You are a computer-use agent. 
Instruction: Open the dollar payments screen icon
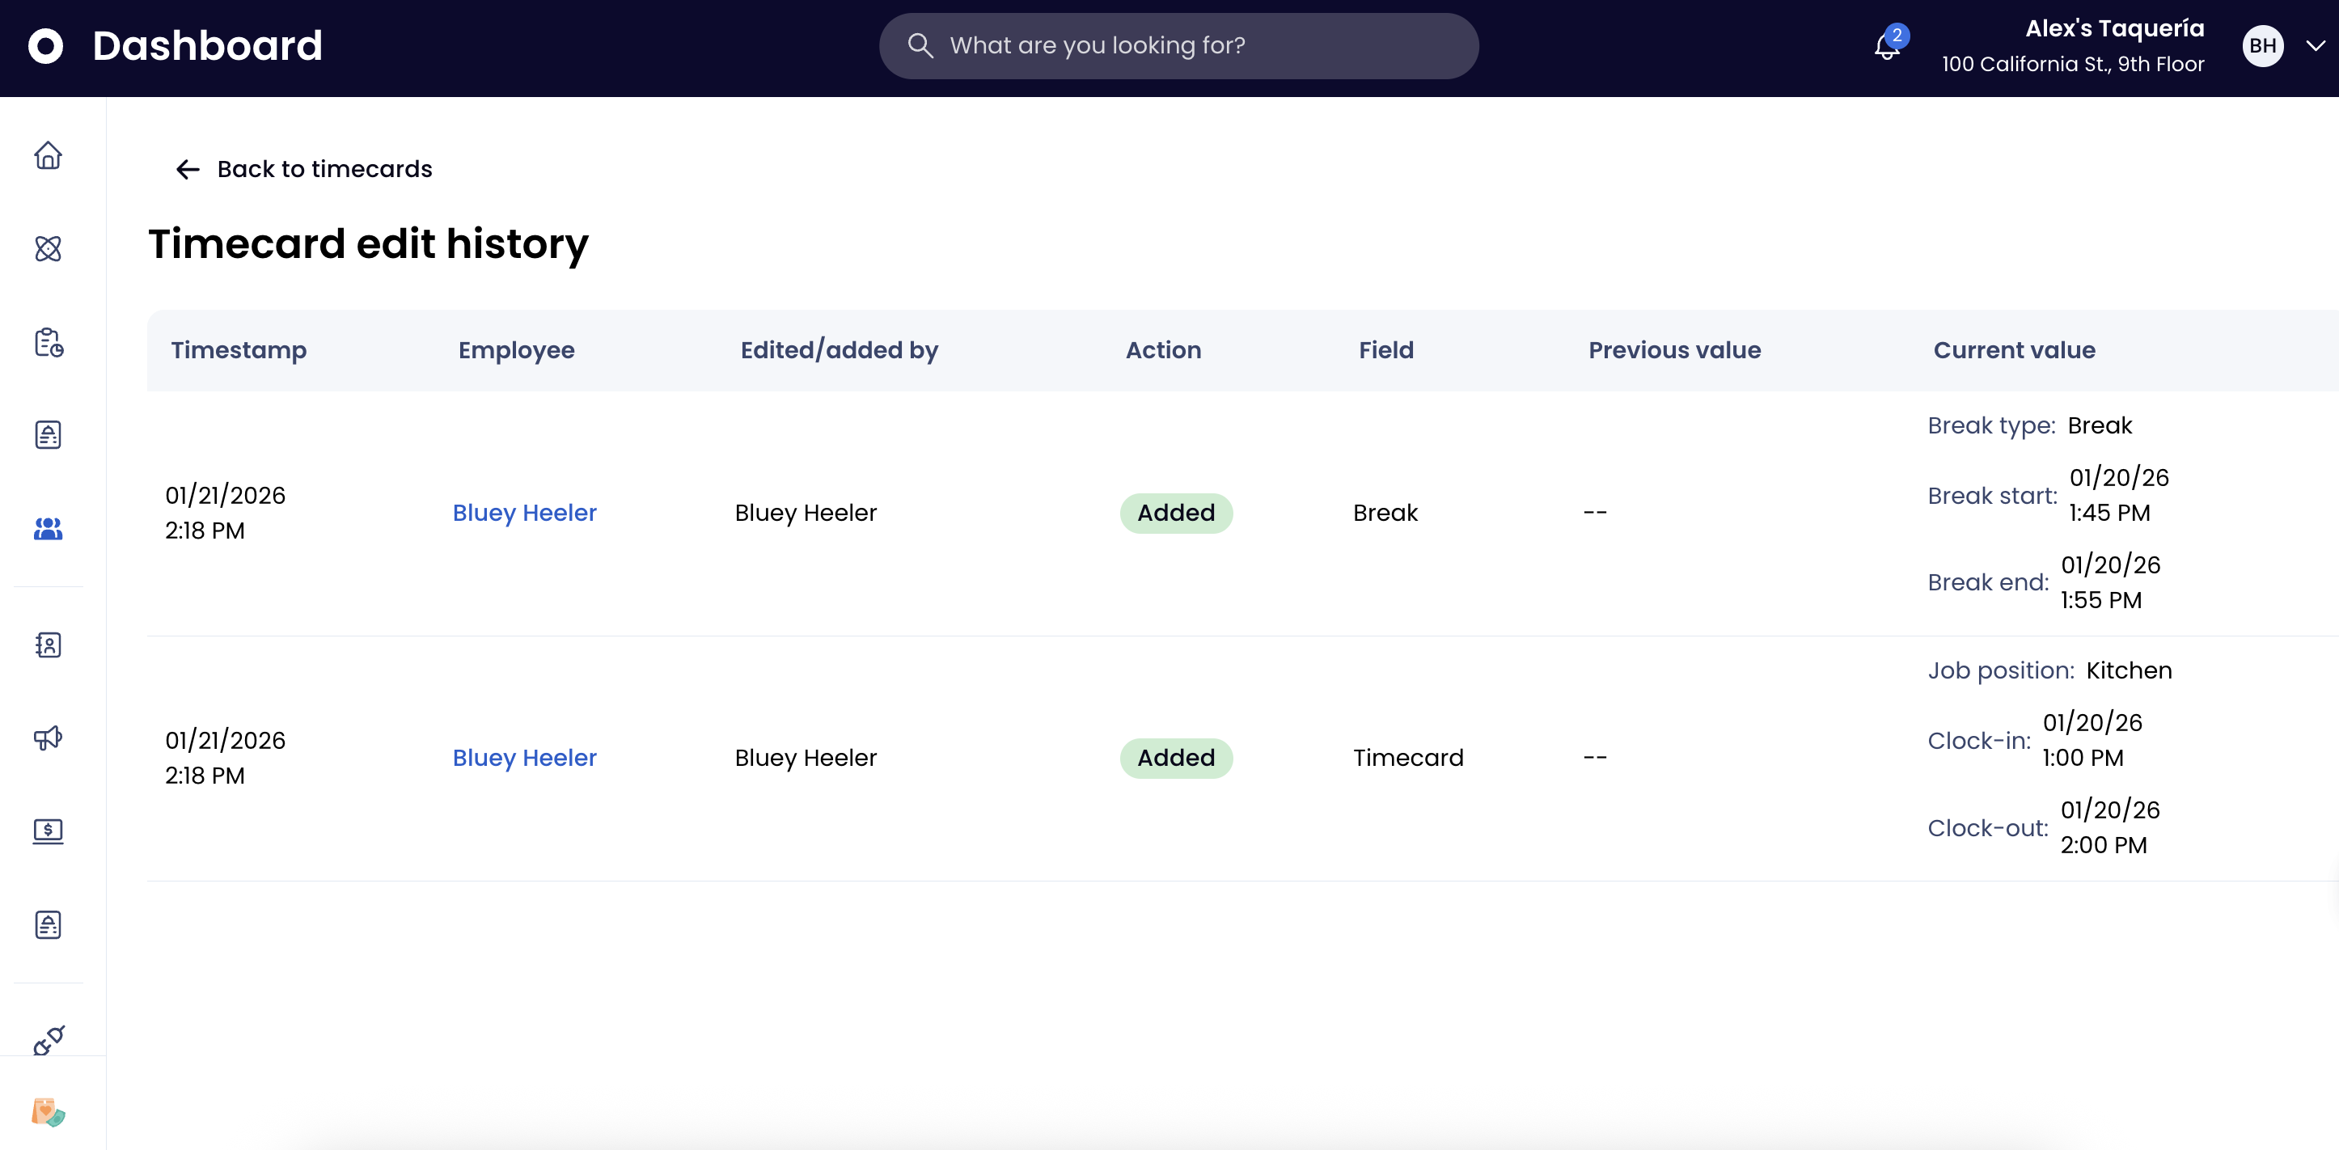coord(49,831)
